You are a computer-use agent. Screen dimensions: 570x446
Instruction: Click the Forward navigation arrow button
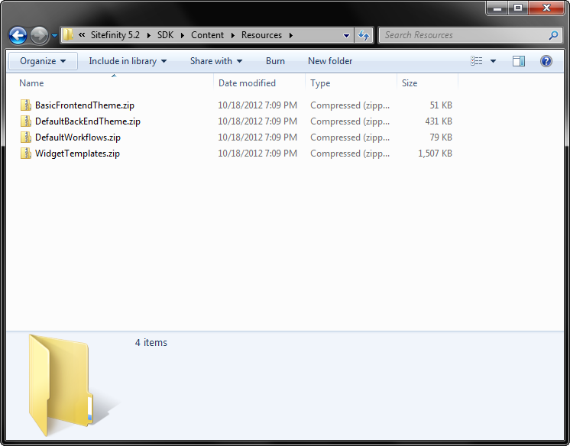[x=39, y=35]
